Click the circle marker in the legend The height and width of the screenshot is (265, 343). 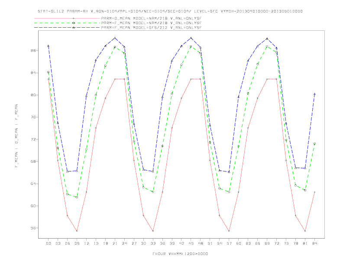click(74, 23)
